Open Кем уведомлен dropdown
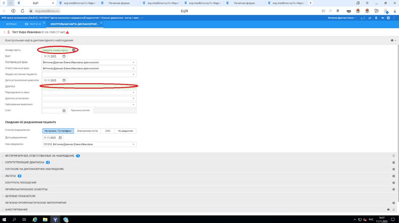The height and width of the screenshot is (223, 399). [x=133, y=145]
